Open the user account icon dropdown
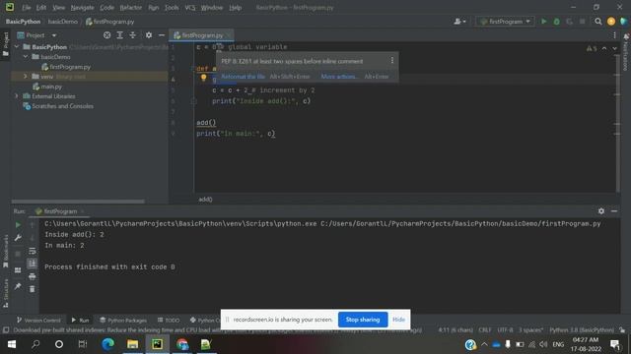This screenshot has height=354, width=631. (459, 22)
